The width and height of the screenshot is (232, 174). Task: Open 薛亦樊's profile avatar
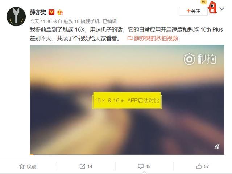[x=16, y=16]
